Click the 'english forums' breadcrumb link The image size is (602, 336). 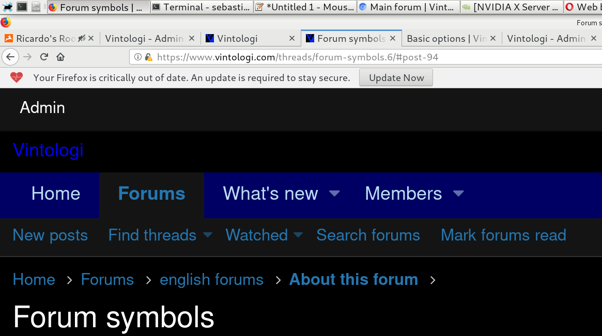(x=211, y=279)
